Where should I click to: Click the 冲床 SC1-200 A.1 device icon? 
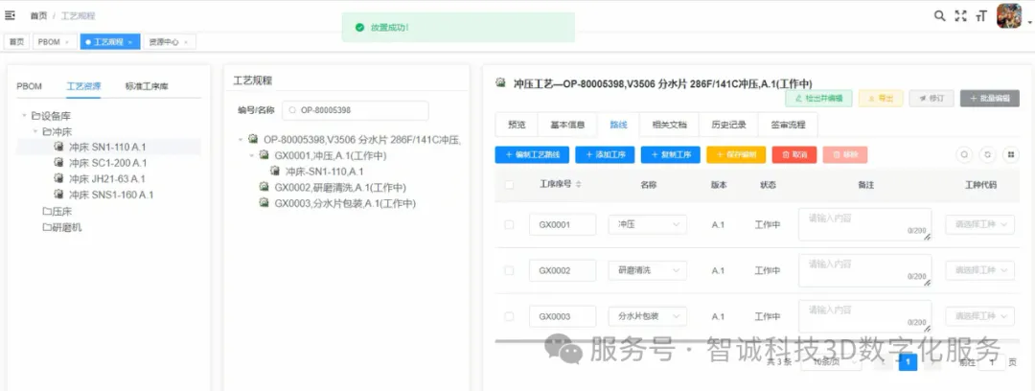[58, 163]
